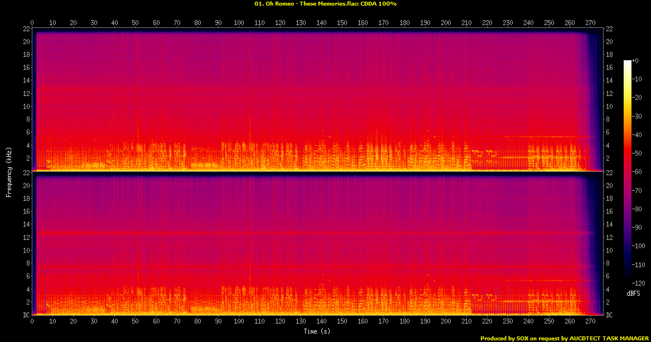Click the title "01. Oh Romeo - These Memories.flac: CDDA 100%"
Viewport: 651px width, 342px height.
326,4
